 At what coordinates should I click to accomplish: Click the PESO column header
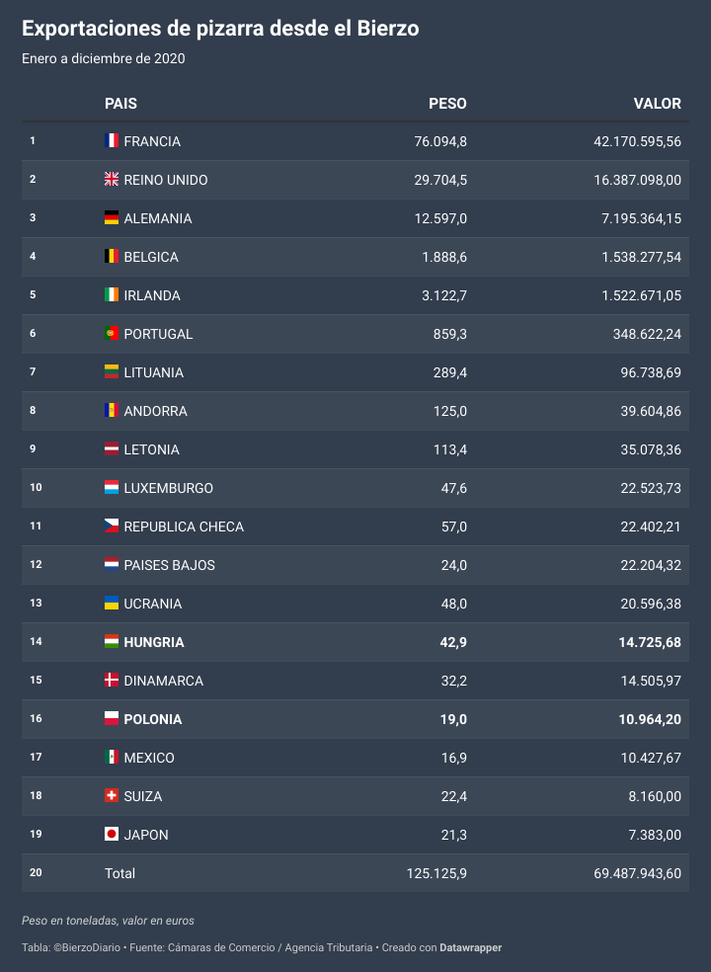(x=447, y=104)
